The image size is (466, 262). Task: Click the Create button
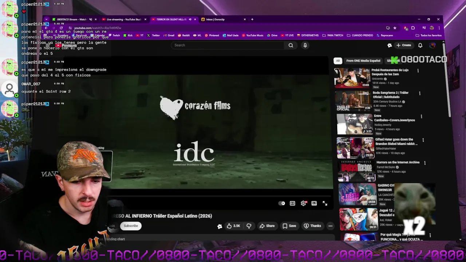tap(404, 45)
